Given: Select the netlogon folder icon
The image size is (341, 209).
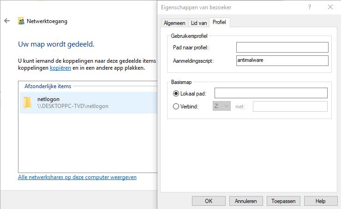Looking at the screenshot, I should click(x=28, y=102).
